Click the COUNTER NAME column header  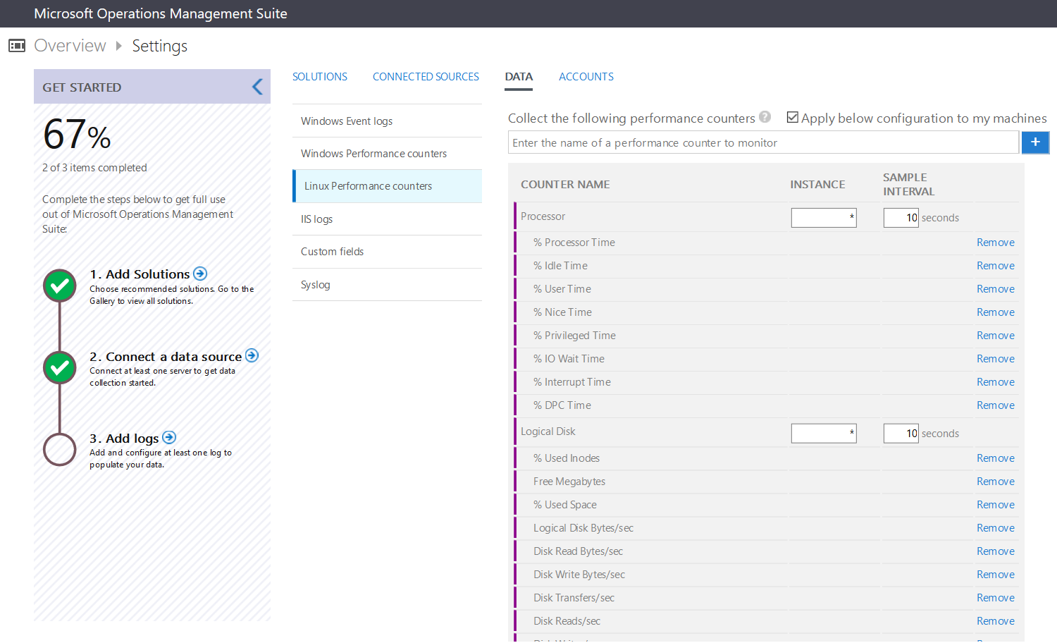tap(565, 185)
